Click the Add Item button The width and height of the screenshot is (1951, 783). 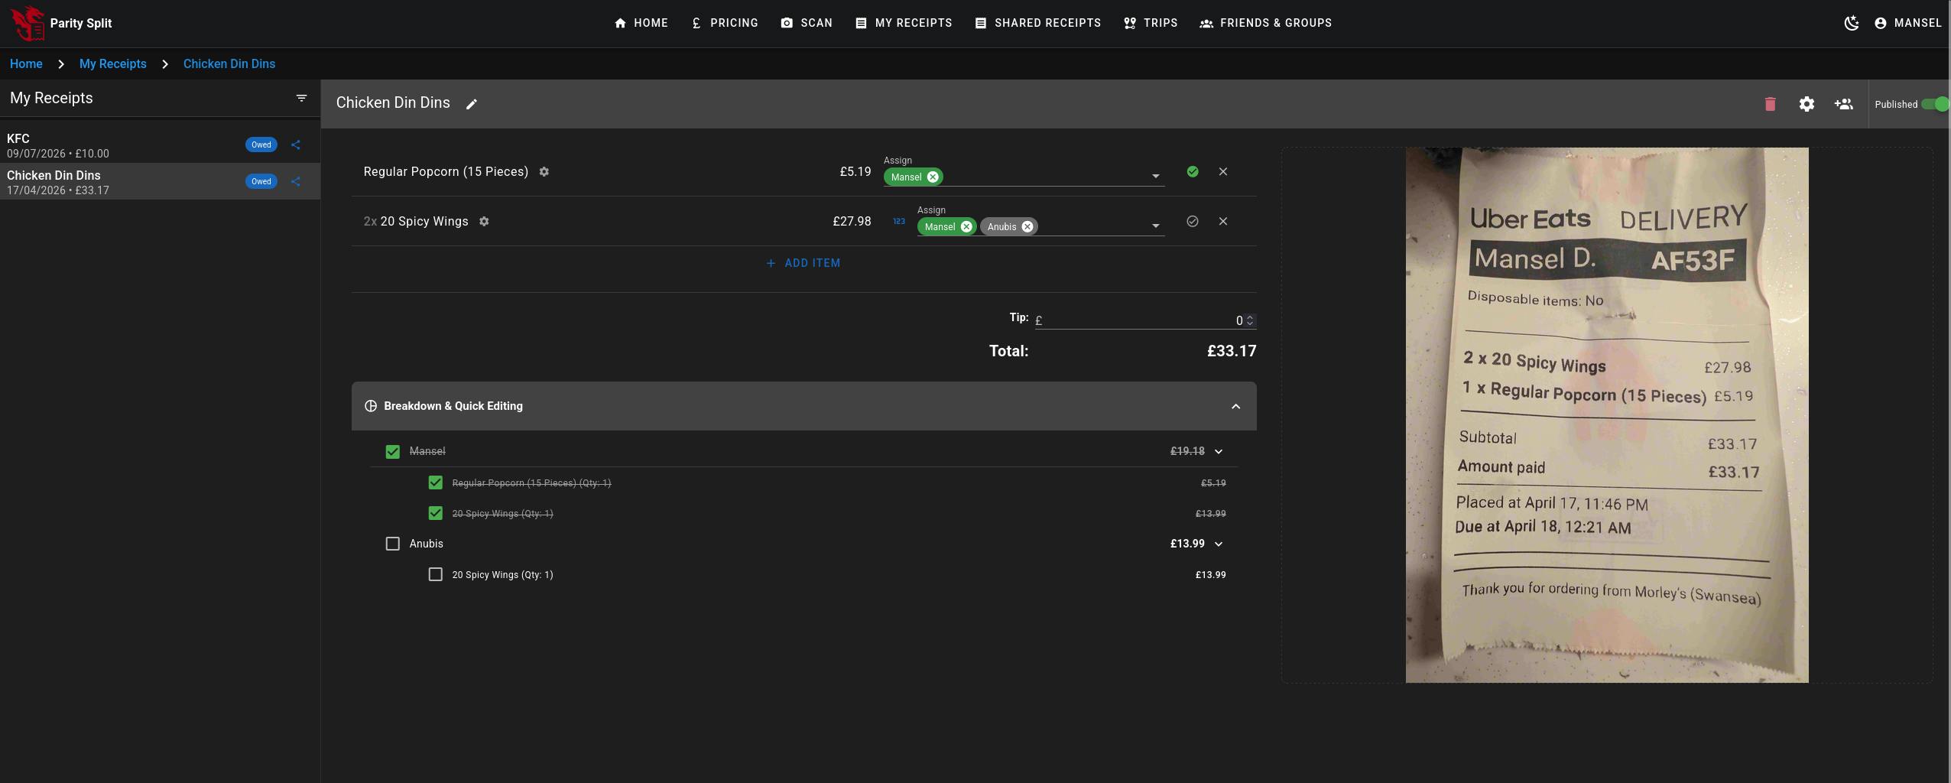(803, 263)
